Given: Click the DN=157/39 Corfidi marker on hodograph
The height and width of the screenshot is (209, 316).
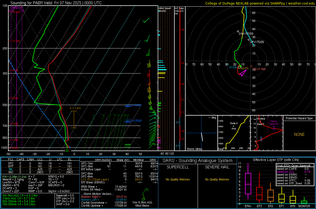Looking at the screenshot, I should tap(238, 31).
